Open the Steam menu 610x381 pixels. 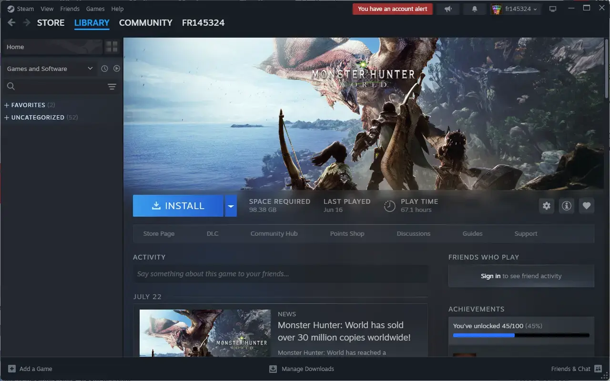pyautogui.click(x=26, y=9)
